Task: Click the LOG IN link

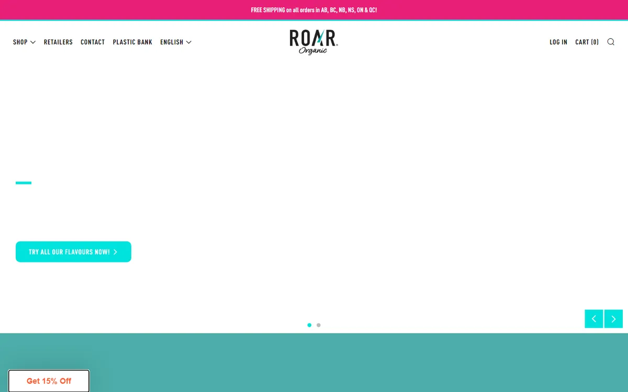Action: (558, 42)
